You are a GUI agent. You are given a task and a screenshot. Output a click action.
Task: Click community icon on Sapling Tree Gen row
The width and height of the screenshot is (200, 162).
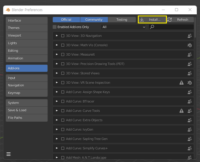coord(189,139)
